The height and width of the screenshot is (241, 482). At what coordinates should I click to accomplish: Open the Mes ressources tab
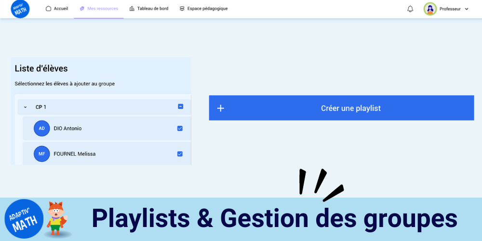coord(99,9)
